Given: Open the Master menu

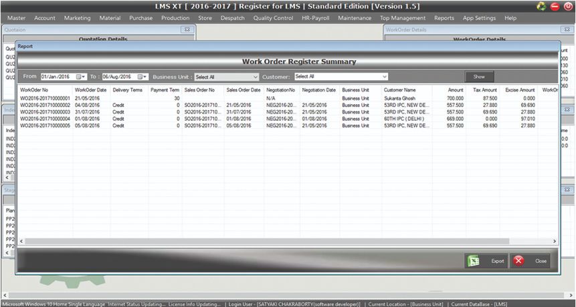Looking at the screenshot, I should (16, 18).
